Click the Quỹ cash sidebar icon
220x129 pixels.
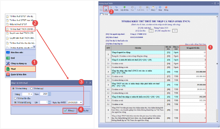[x=8, y=58]
